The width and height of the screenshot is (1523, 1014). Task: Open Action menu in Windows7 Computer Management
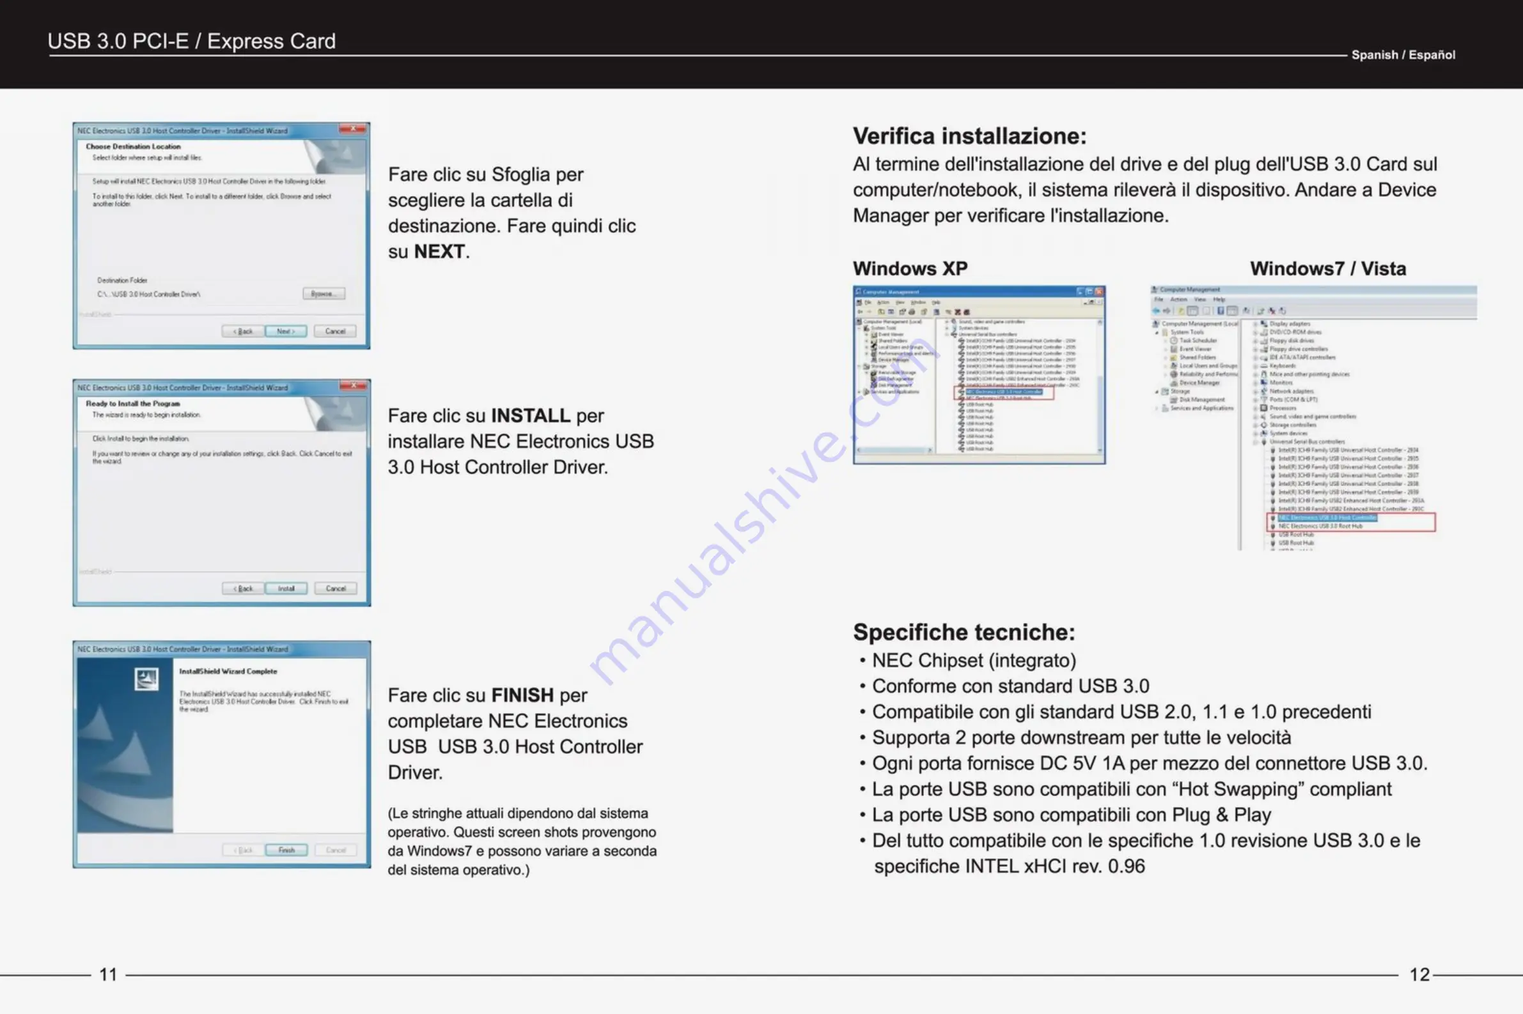(1179, 300)
